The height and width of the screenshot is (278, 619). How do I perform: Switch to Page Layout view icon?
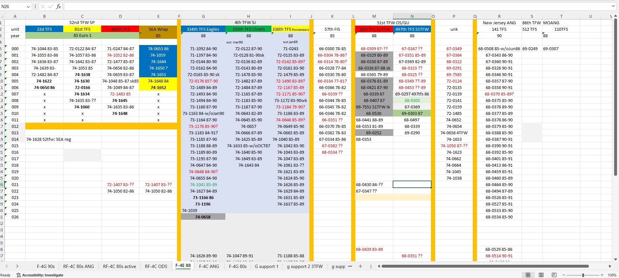coord(541,275)
